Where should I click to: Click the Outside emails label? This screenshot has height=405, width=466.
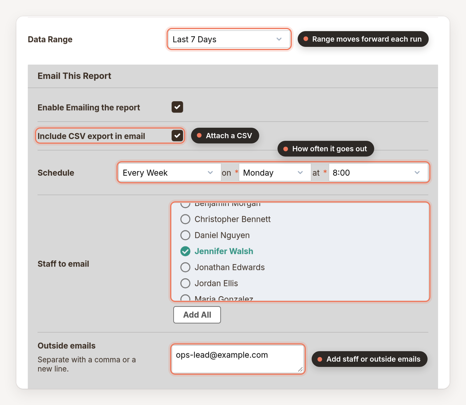66,346
